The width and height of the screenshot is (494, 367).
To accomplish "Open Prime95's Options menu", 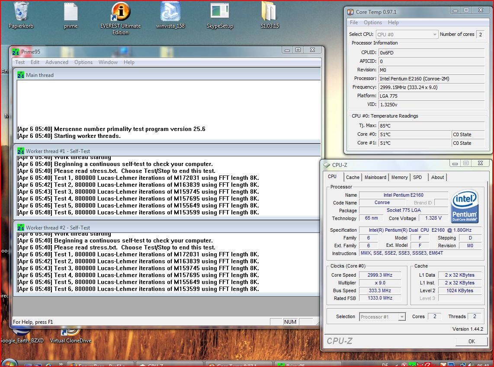I will 83,62.
